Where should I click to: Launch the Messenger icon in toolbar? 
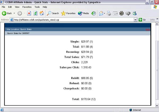134,13
